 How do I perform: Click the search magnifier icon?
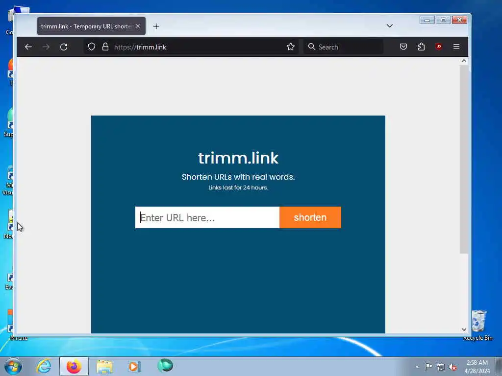(311, 47)
